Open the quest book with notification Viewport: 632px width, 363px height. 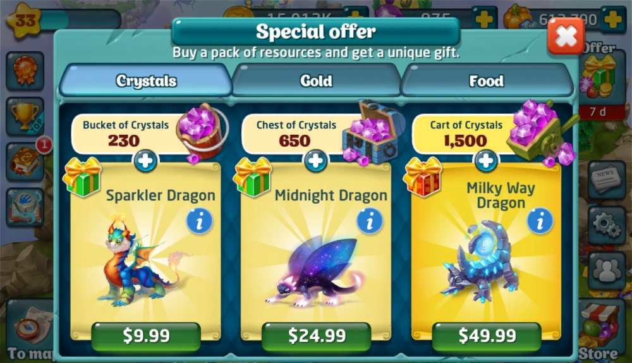point(27,161)
